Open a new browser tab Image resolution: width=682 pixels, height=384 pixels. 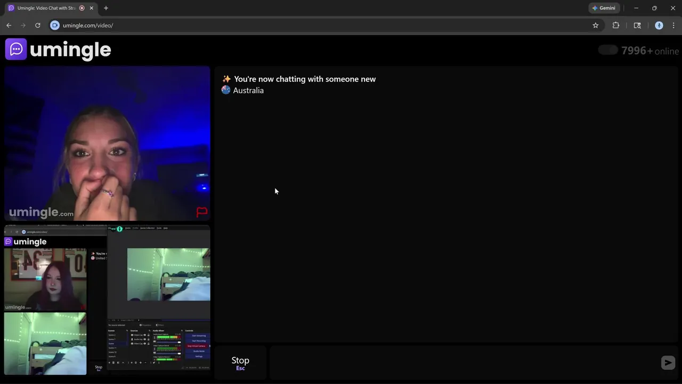(106, 8)
